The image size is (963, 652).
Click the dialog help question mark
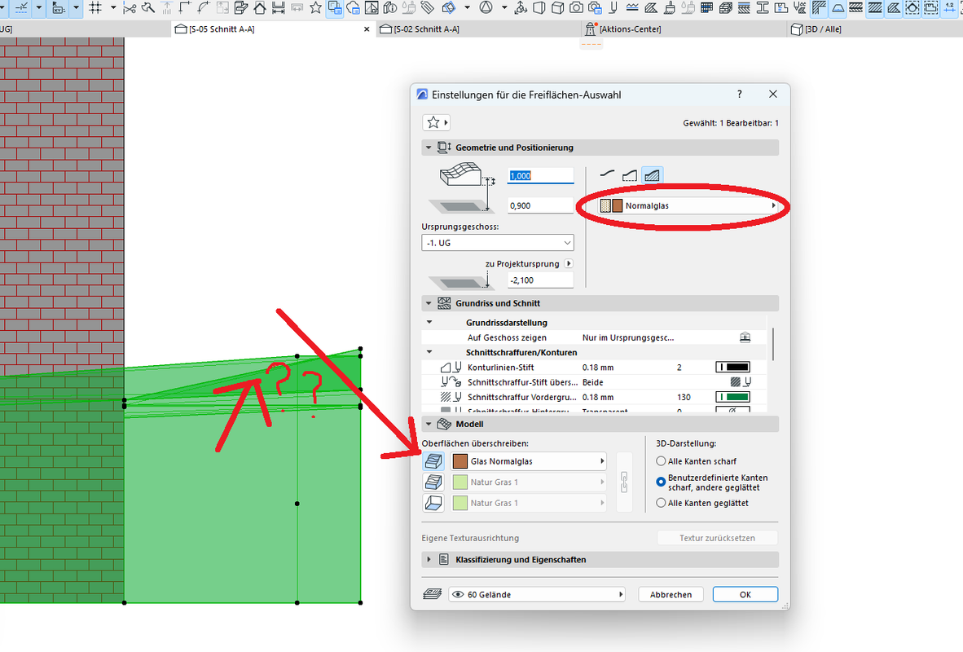pos(740,94)
